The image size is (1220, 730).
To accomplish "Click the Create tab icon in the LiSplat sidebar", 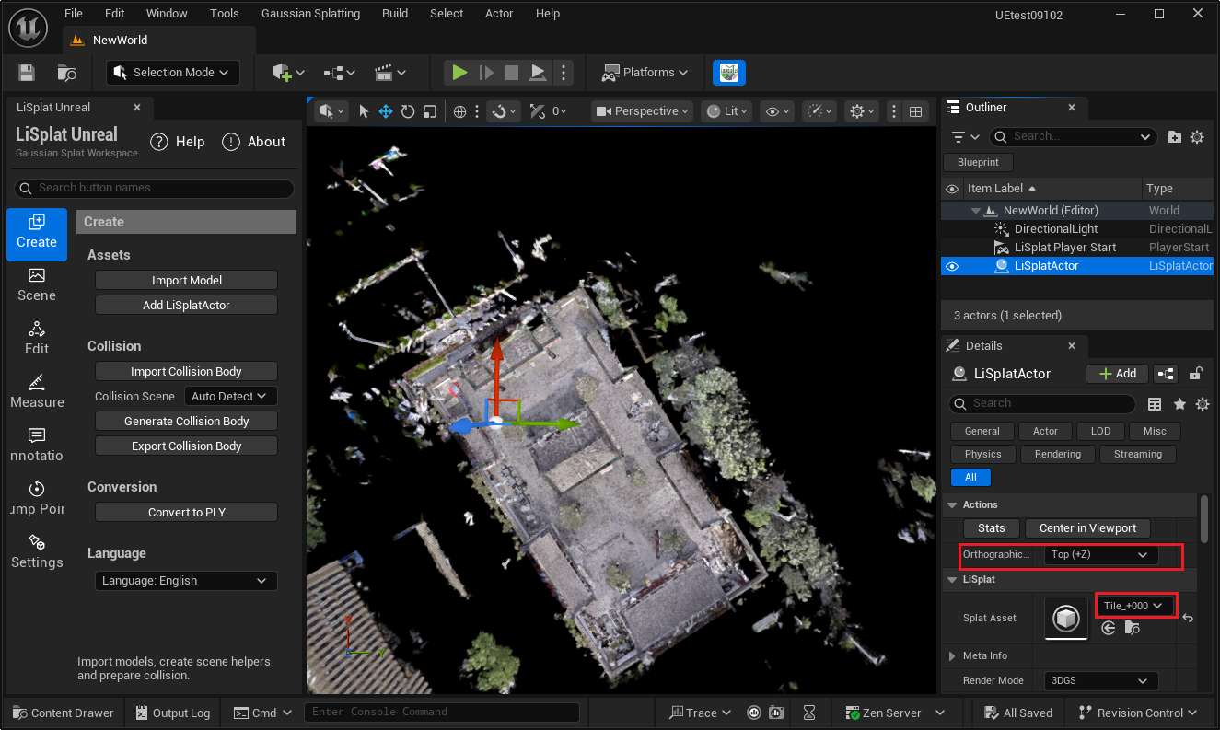I will pyautogui.click(x=37, y=234).
